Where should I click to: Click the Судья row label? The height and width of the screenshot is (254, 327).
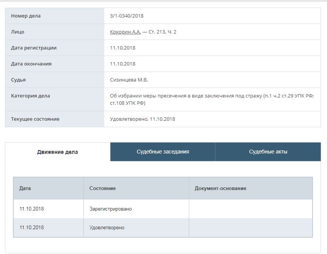18,80
